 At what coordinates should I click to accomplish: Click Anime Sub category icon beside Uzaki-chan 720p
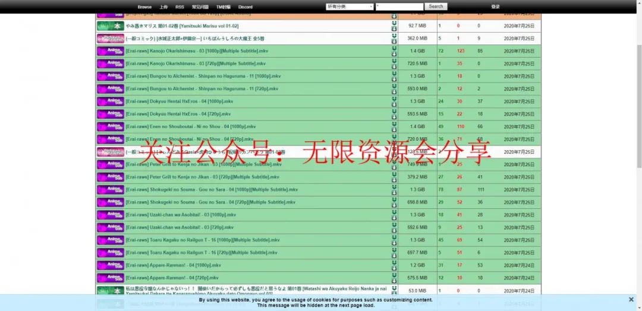110,228
